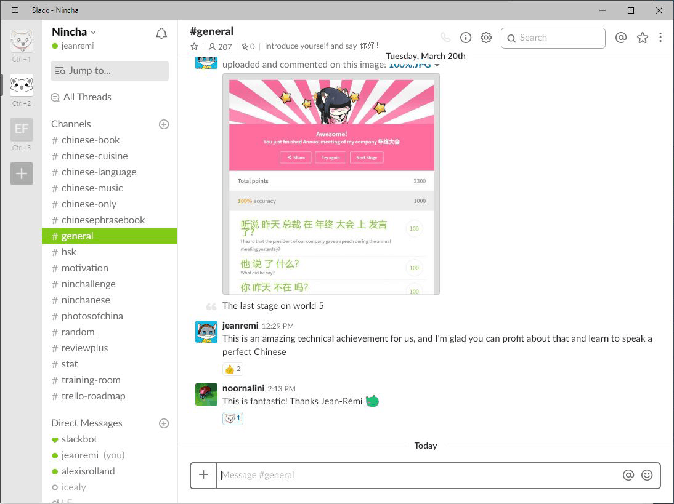The height and width of the screenshot is (504, 674).
Task: Open jeanremi (you) direct message
Action: [x=110, y=455]
